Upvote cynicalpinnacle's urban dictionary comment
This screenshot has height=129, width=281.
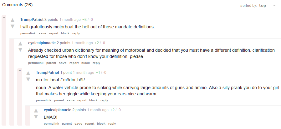[x=20, y=44]
